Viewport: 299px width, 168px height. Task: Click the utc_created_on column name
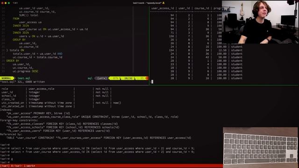(13, 103)
